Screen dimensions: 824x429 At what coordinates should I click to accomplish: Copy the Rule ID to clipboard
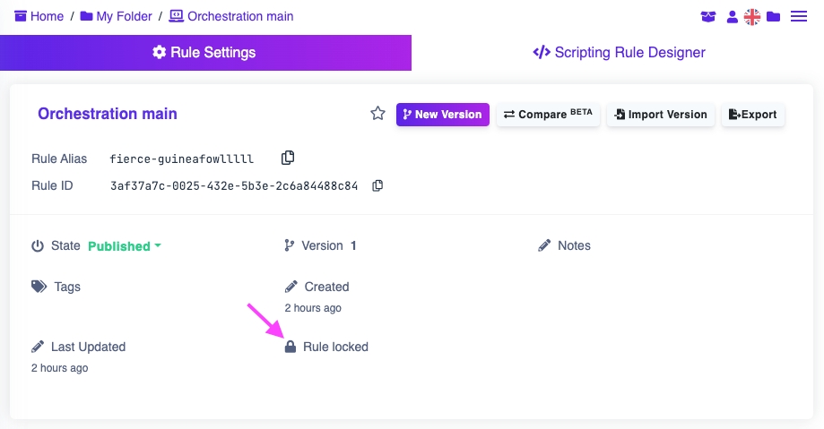377,185
